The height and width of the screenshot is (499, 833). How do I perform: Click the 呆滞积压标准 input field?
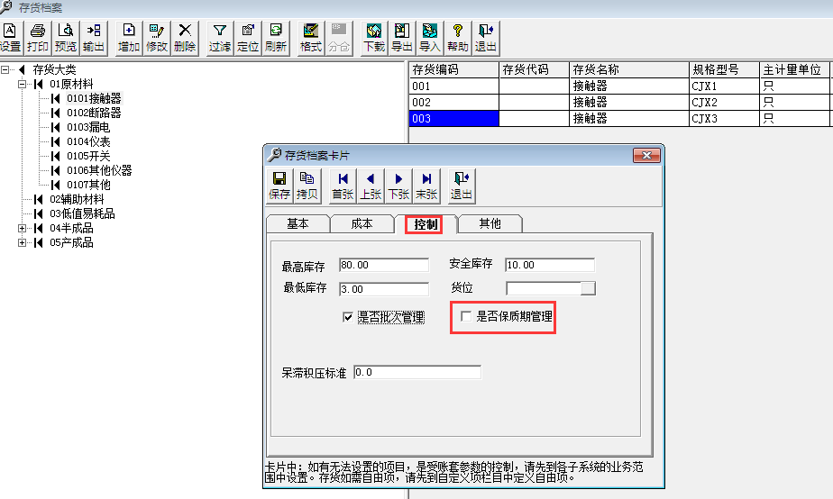tap(417, 372)
